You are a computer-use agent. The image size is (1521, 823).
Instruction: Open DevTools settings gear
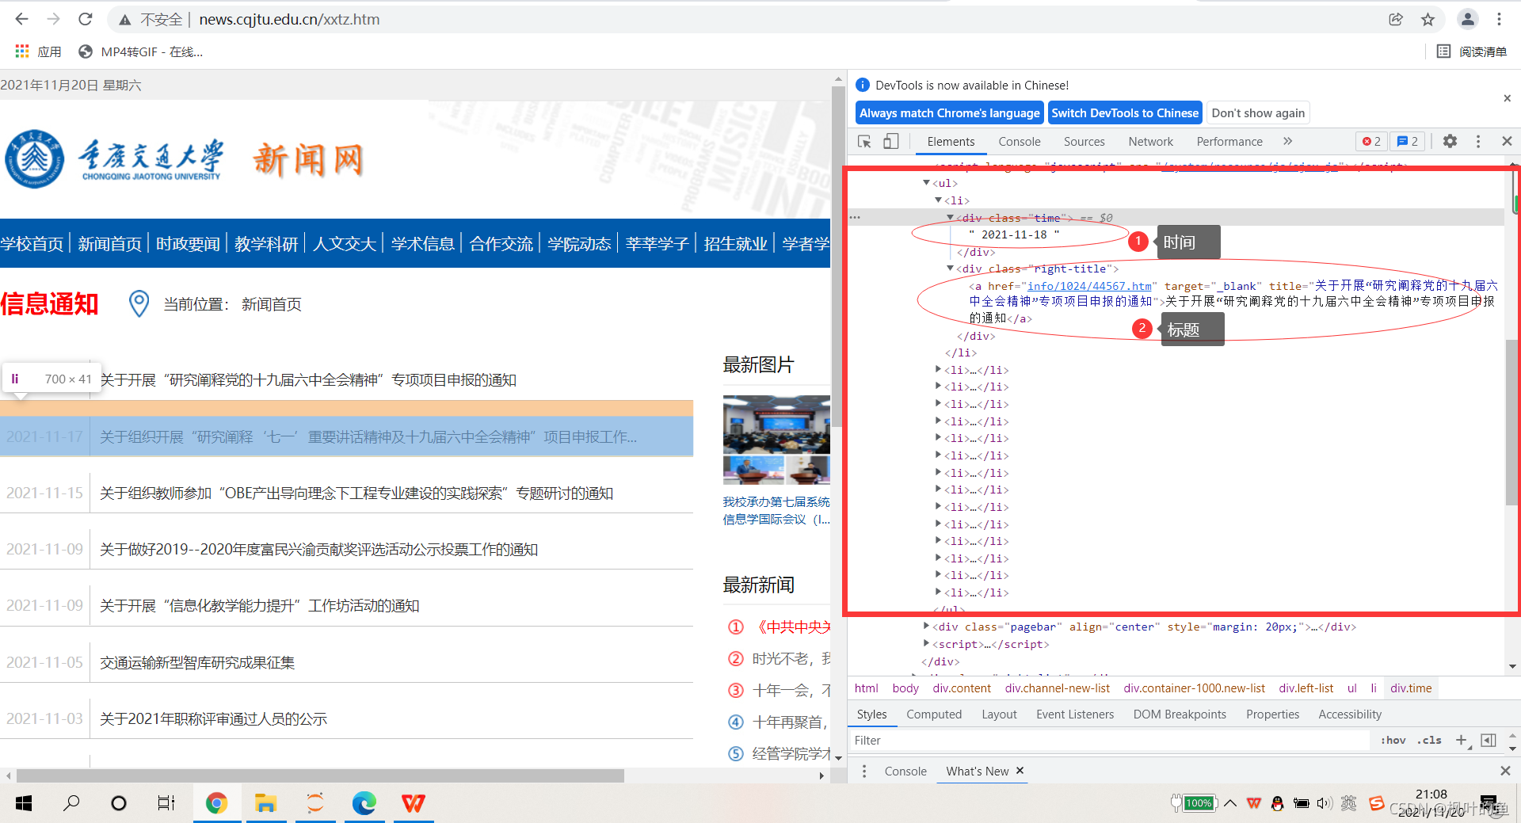point(1450,141)
